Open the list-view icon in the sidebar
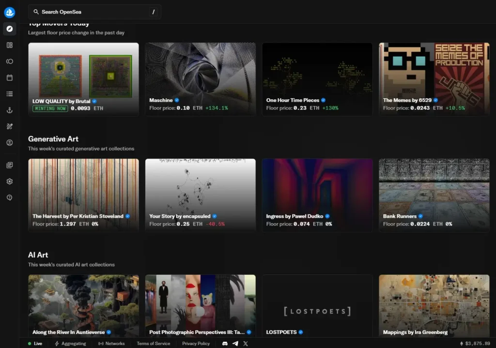The height and width of the screenshot is (348, 496). click(10, 94)
